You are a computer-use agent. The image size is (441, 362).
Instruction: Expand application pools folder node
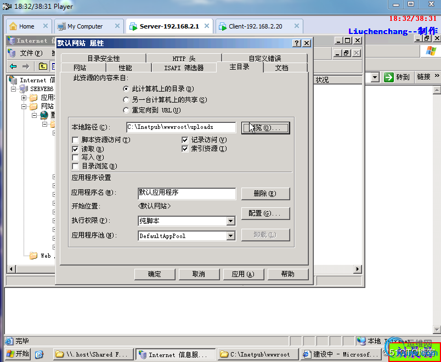point(24,98)
